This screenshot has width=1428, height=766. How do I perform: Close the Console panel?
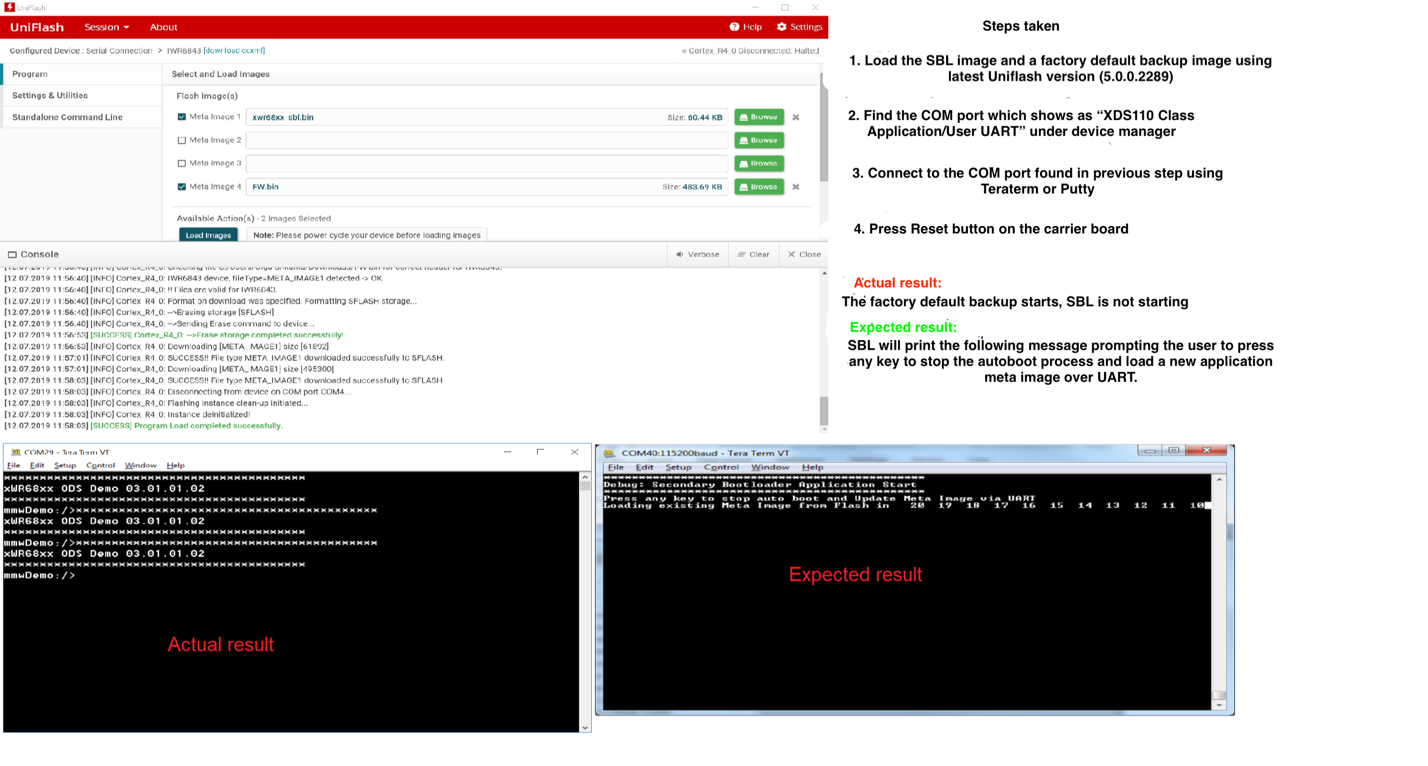tap(804, 254)
